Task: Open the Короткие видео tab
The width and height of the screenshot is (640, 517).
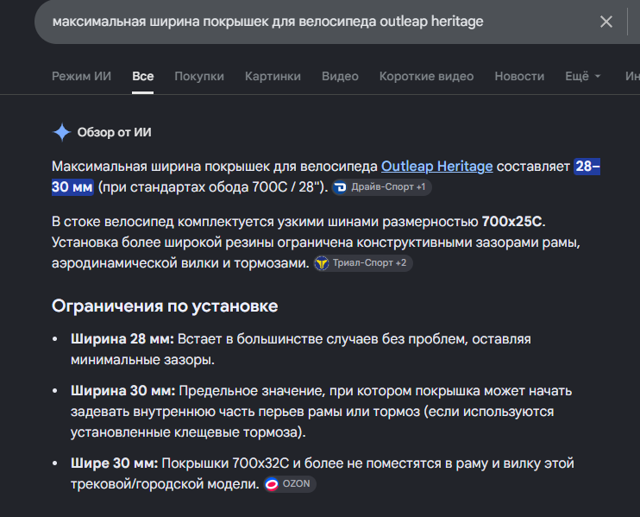Action: pyautogui.click(x=427, y=76)
